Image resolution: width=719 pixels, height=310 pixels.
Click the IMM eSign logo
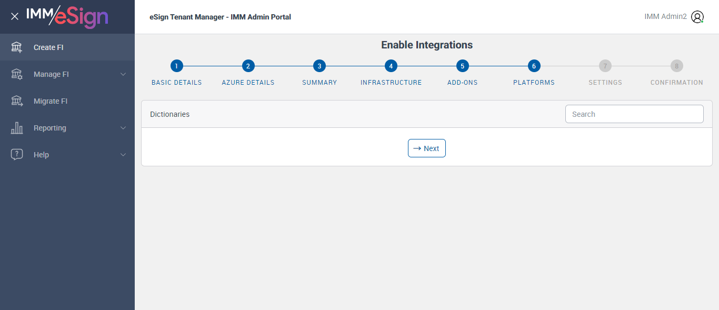(67, 16)
